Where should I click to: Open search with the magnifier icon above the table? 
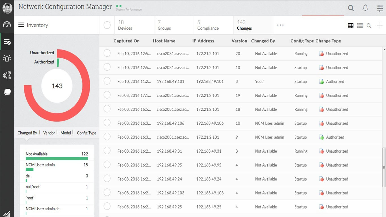coord(369,25)
